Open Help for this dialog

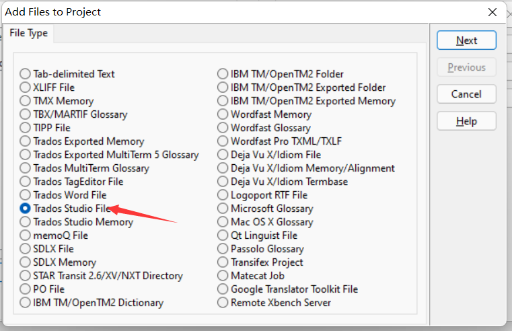tap(466, 121)
